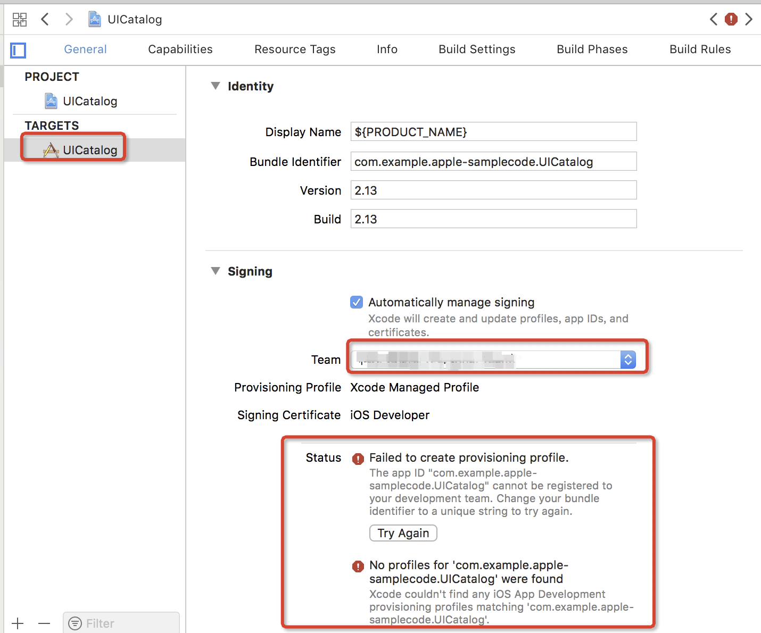Go back with the left chevron
761x633 pixels.
coord(45,20)
